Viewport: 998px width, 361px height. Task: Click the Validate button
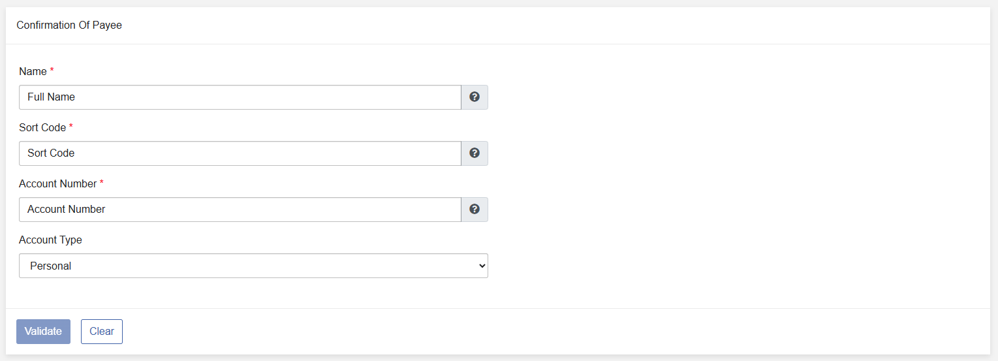[x=43, y=331]
